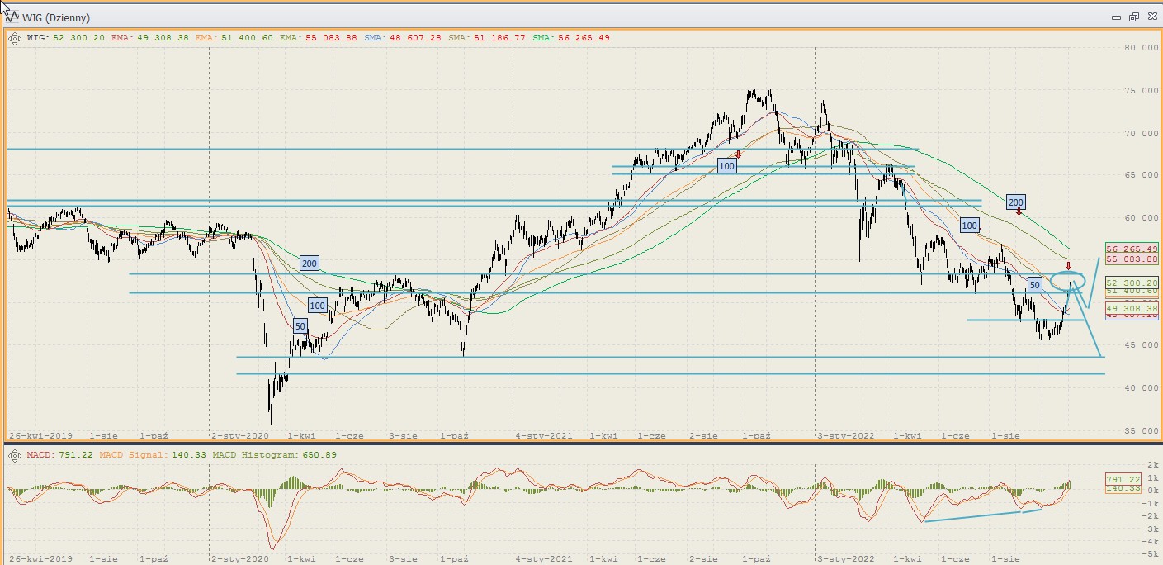
Task: Close the WIG (Dzienny) chart window
Action: tap(1151, 17)
